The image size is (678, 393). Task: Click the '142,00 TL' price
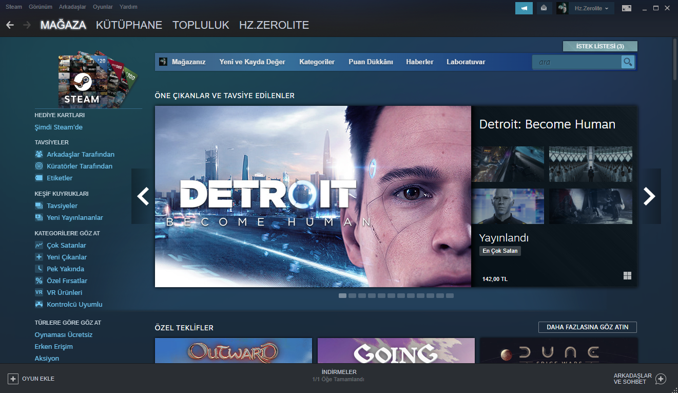495,279
